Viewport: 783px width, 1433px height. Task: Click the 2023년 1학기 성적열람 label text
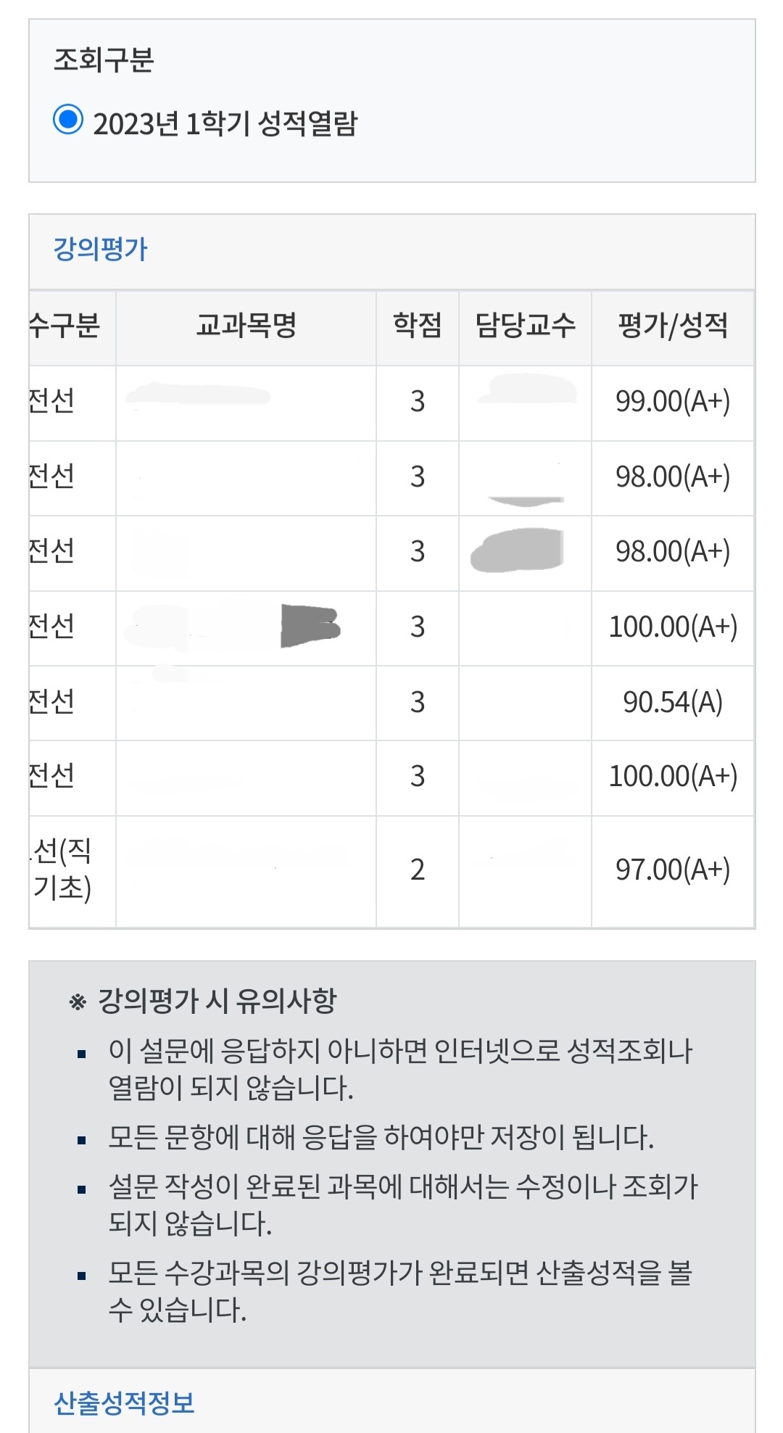tap(225, 123)
